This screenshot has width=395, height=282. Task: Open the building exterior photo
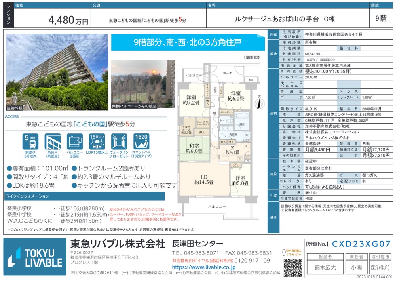tap(56, 71)
